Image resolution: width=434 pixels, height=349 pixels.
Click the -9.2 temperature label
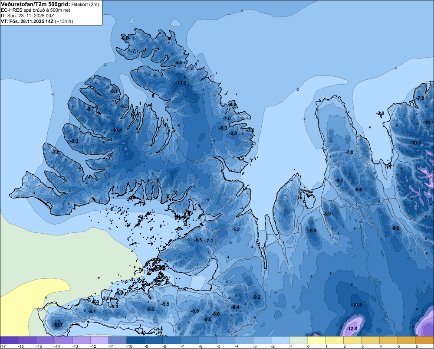256,297
